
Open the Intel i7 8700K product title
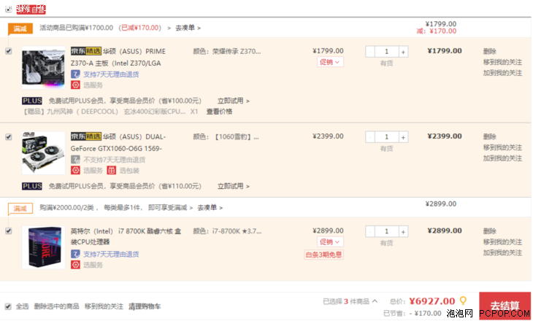126,236
